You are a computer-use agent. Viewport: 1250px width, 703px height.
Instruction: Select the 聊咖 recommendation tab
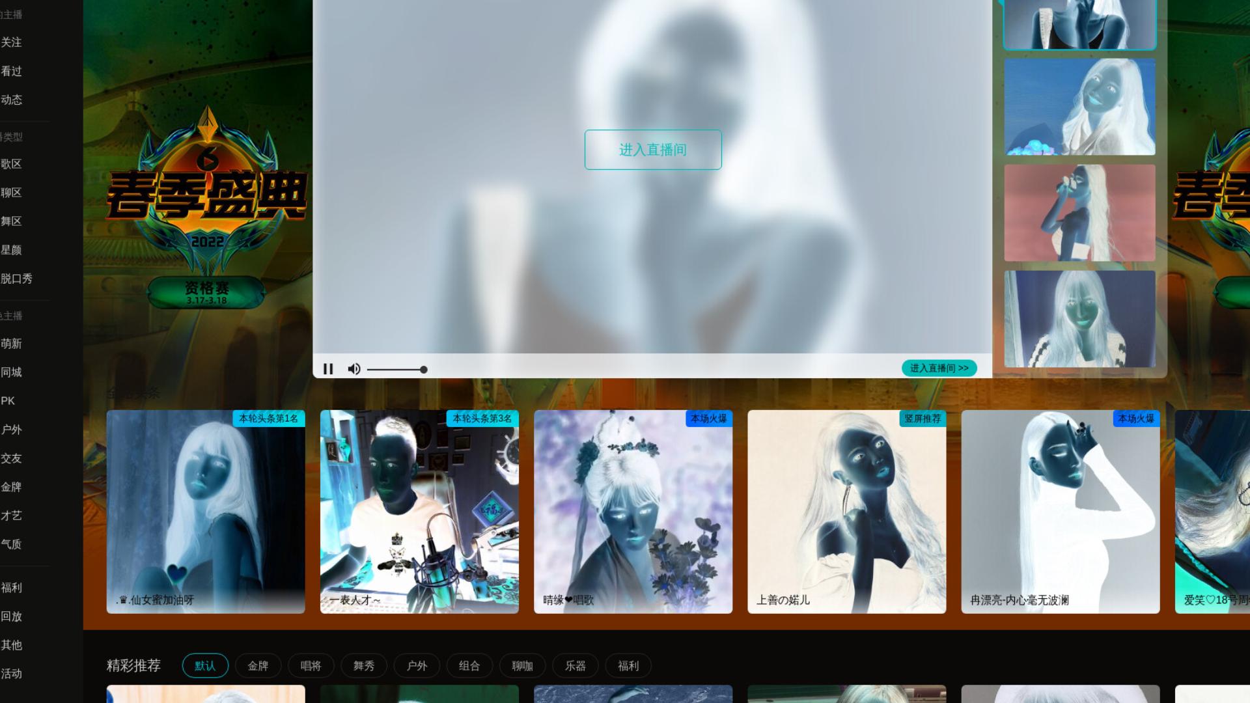(522, 666)
